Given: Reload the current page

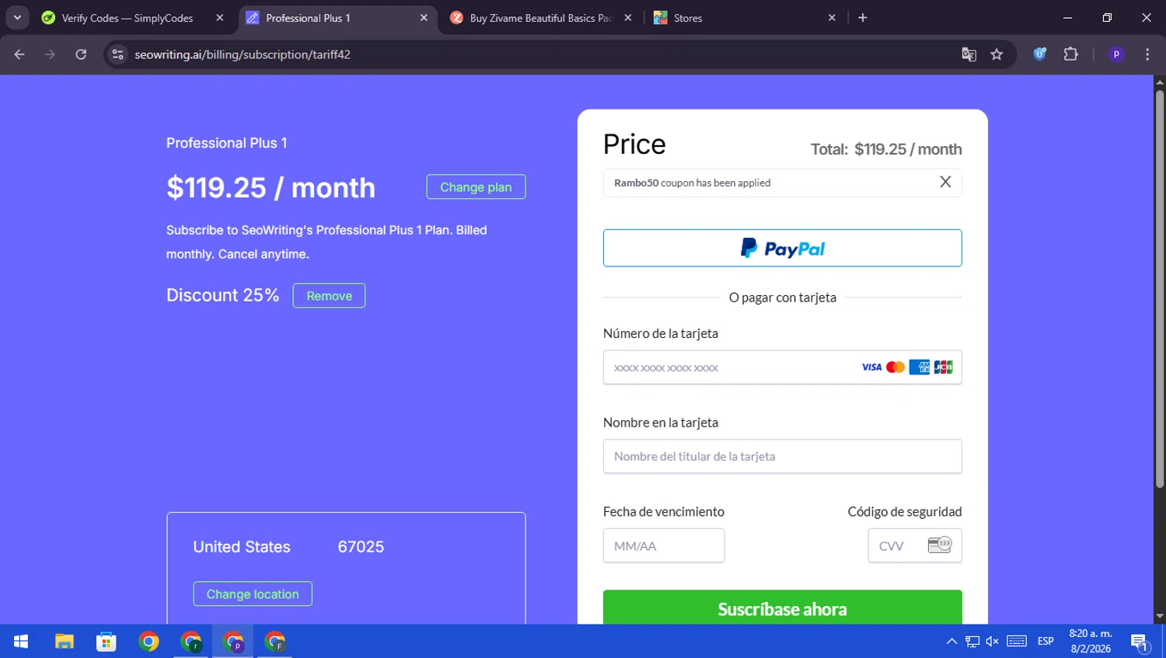Looking at the screenshot, I should [x=81, y=54].
